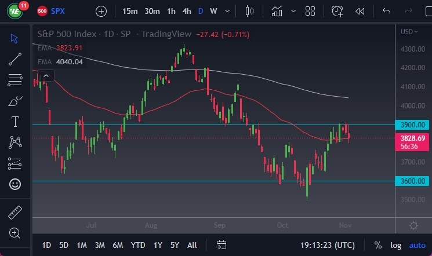Toggle percent scale mode
The height and width of the screenshot is (256, 432).
(x=378, y=245)
